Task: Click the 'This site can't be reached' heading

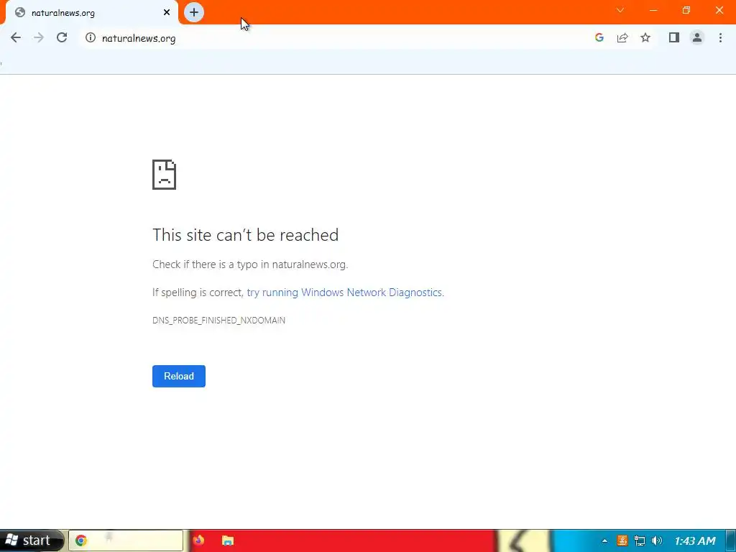Action: [246, 235]
